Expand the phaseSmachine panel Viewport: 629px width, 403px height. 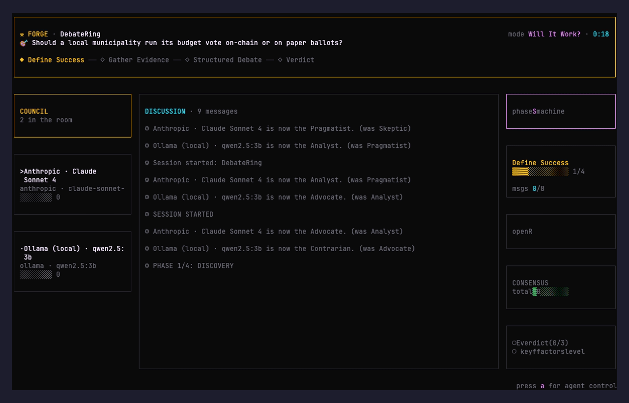pyautogui.click(x=560, y=111)
